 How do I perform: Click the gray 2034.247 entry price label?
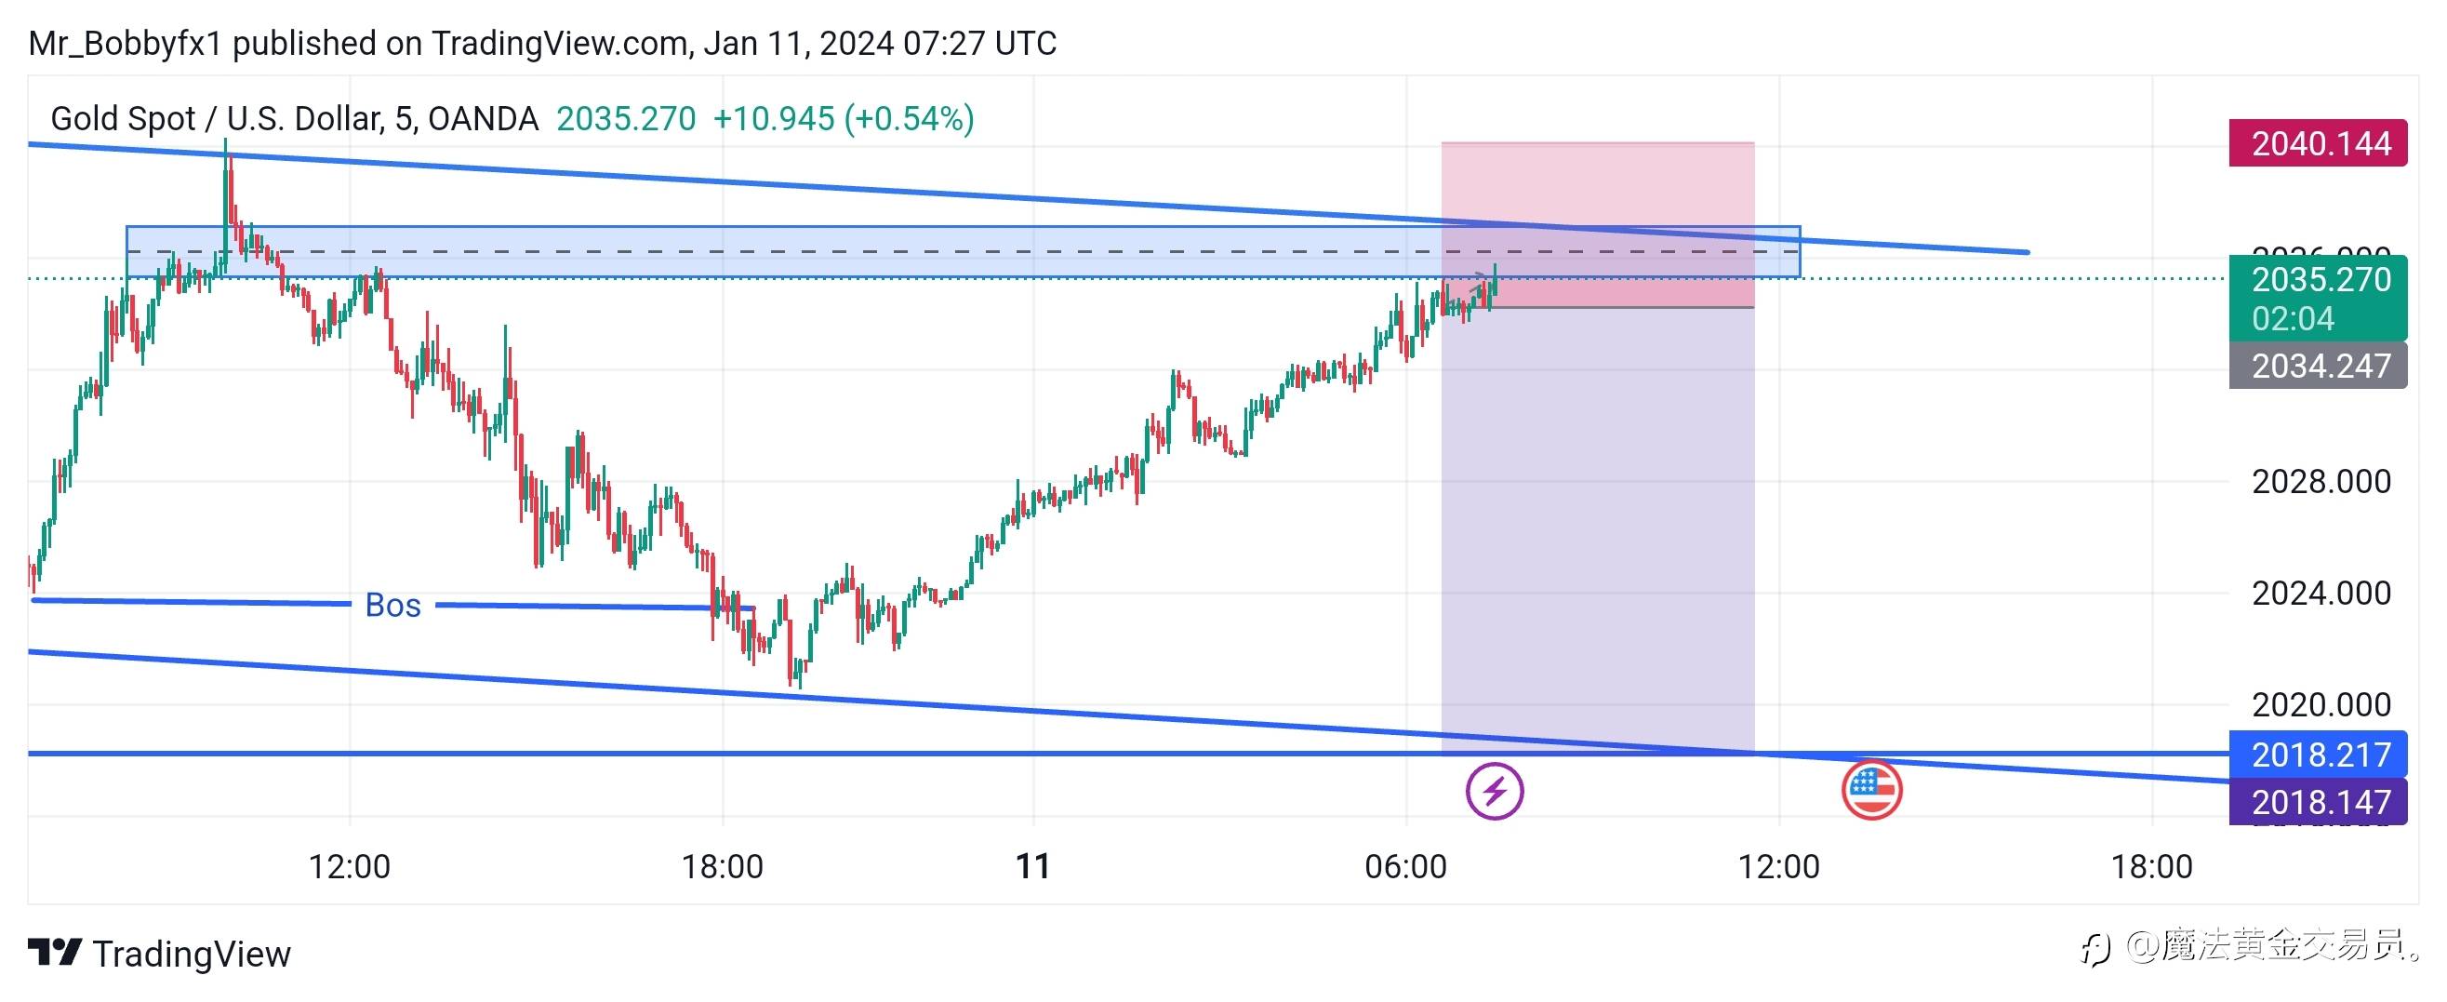coord(2318,366)
